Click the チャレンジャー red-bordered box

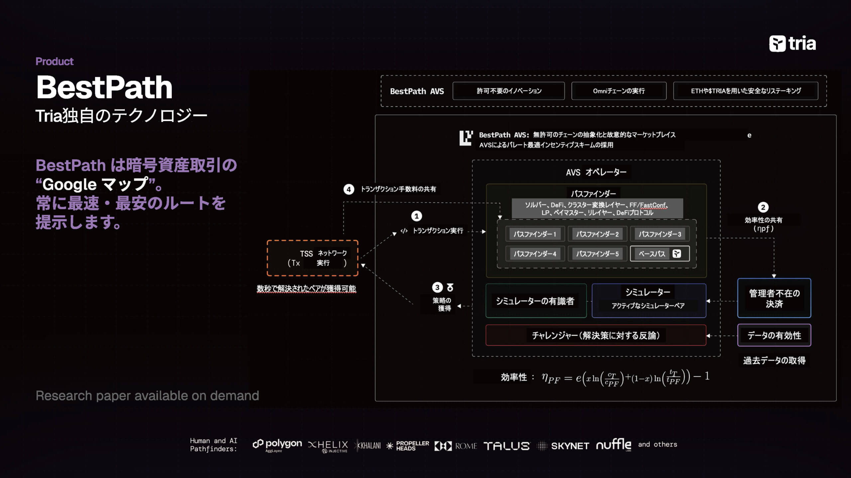coord(596,335)
